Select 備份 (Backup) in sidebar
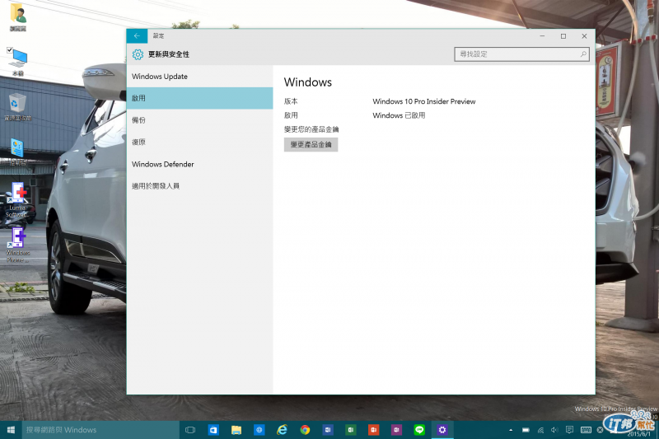This screenshot has height=439, width=659. (199, 120)
